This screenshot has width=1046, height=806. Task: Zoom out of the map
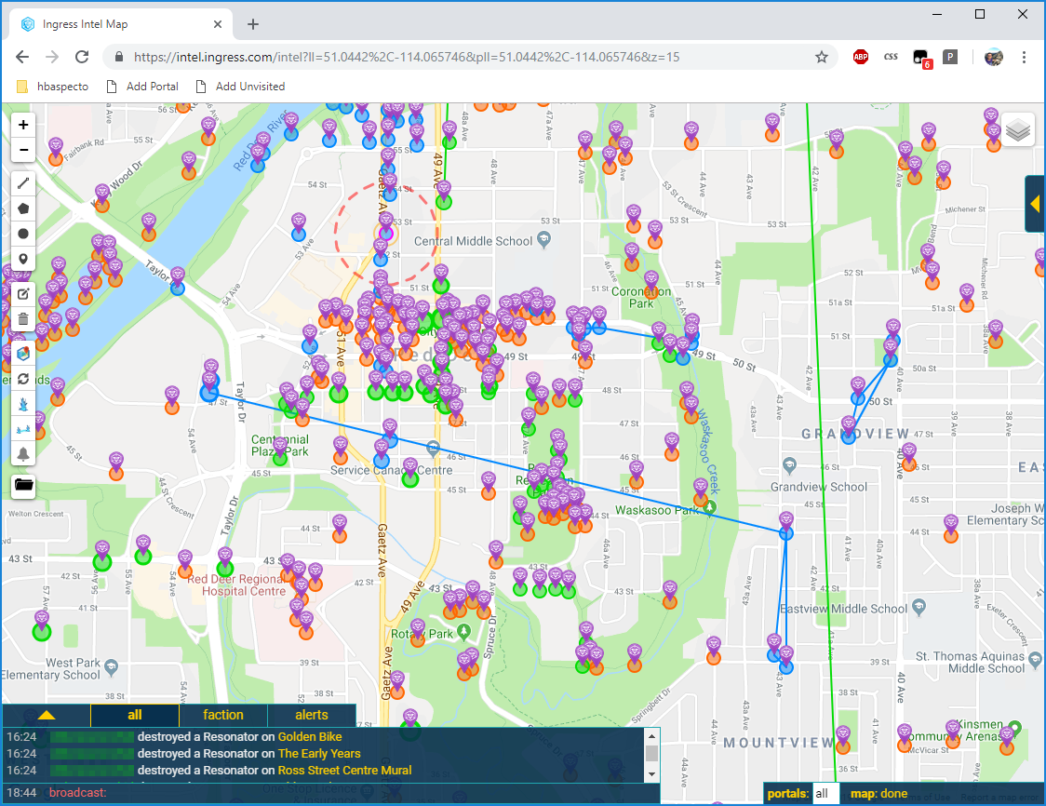point(23,150)
